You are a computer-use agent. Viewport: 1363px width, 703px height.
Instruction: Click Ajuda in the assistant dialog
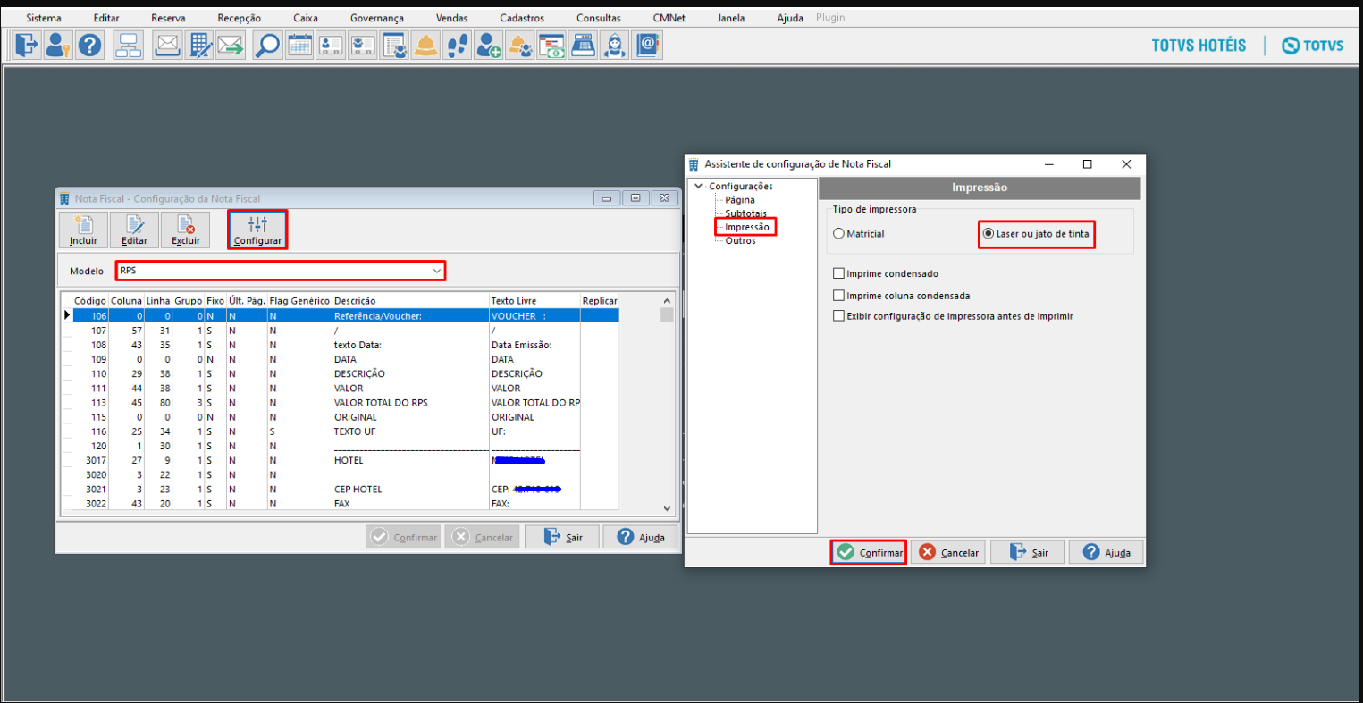(x=1106, y=552)
